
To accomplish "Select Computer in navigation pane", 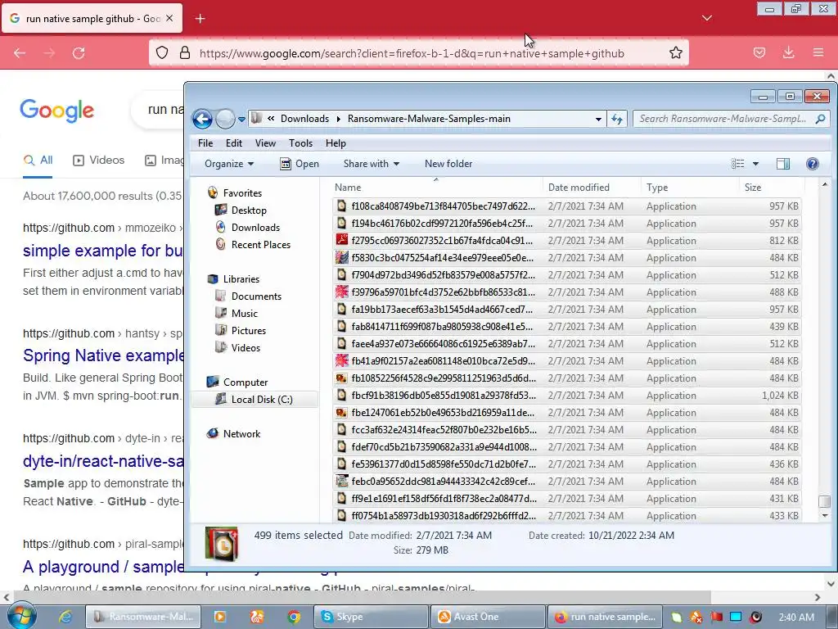I will pos(245,382).
